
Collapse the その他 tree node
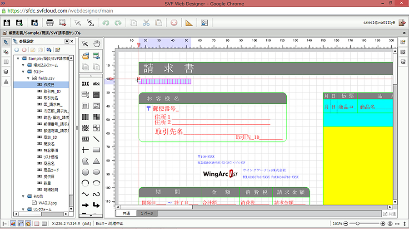pos(23,196)
